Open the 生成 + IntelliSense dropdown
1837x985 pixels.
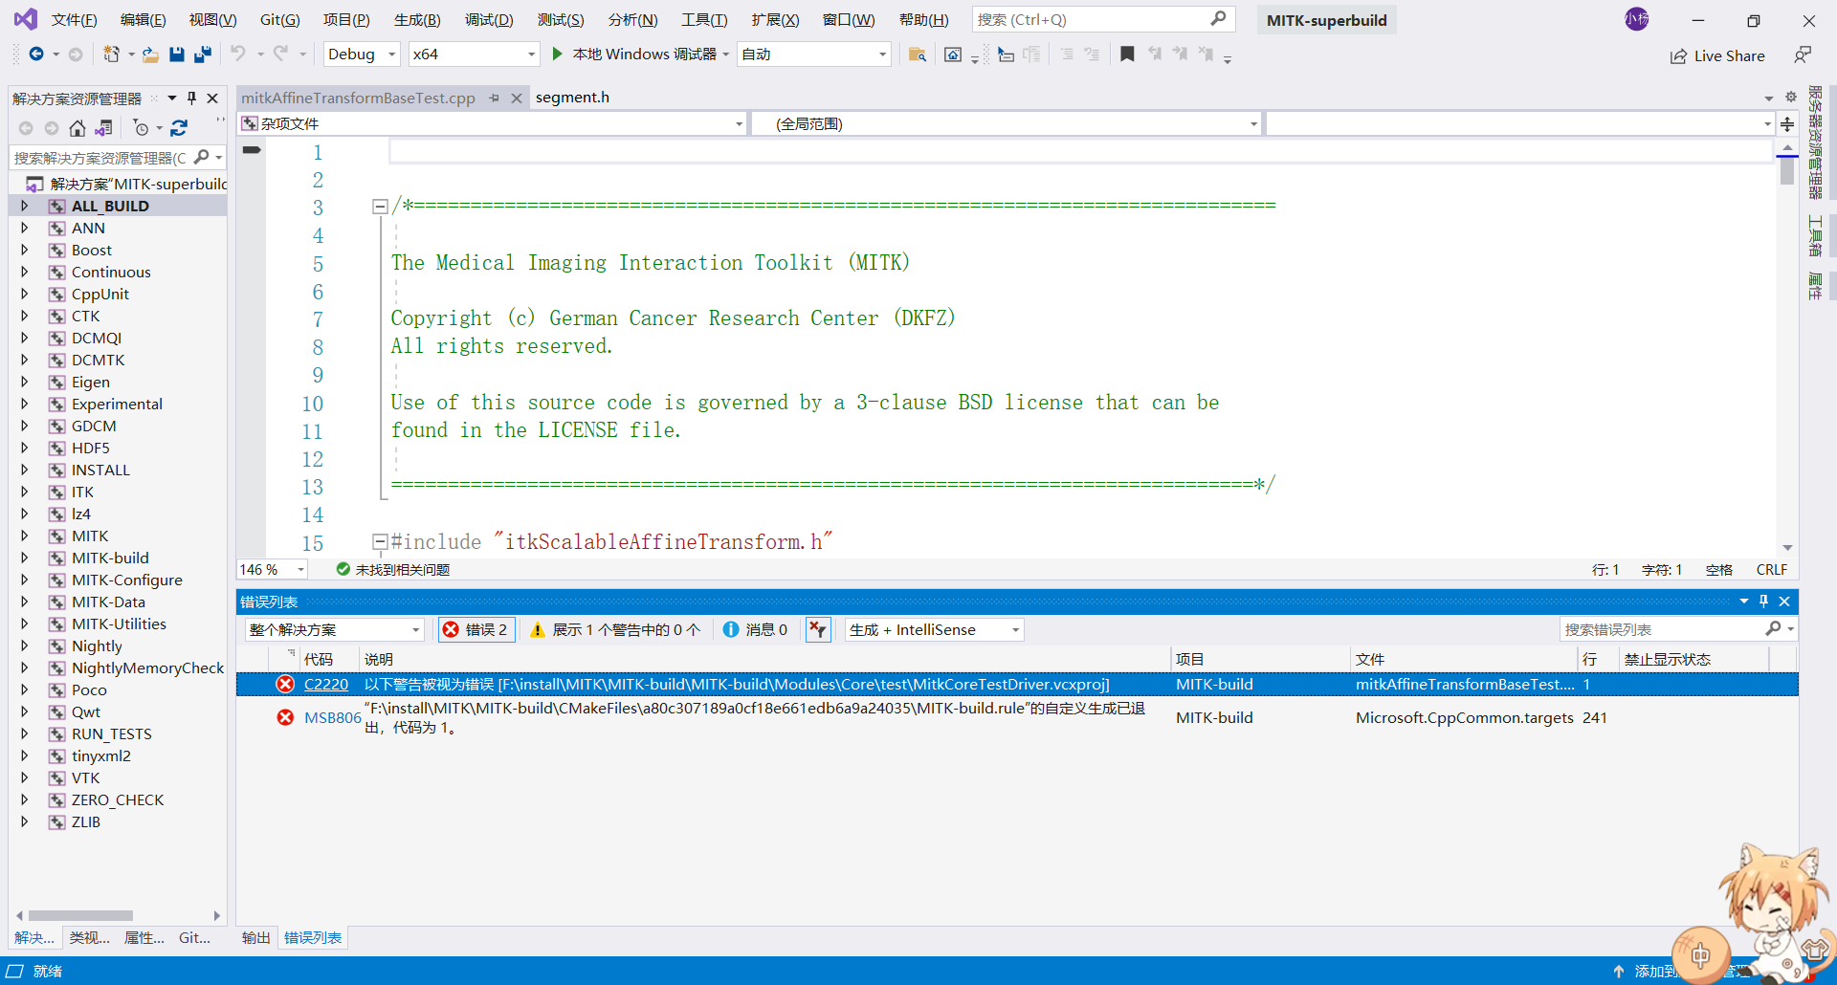point(934,629)
